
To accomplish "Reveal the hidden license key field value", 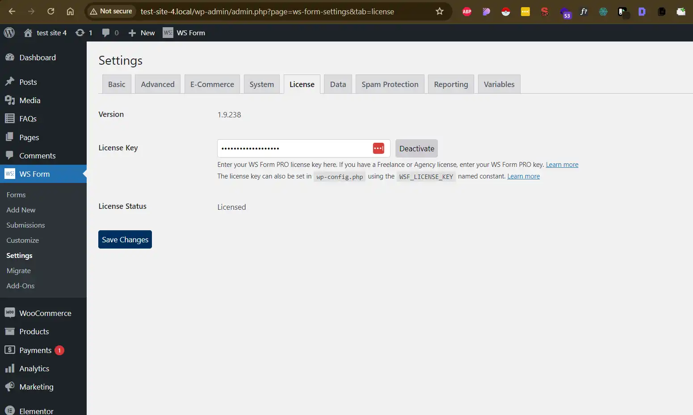I will 378,148.
